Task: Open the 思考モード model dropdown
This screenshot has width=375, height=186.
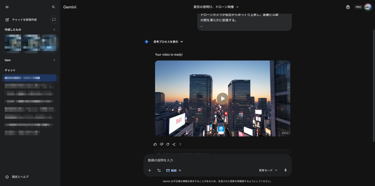Action: pos(268,170)
